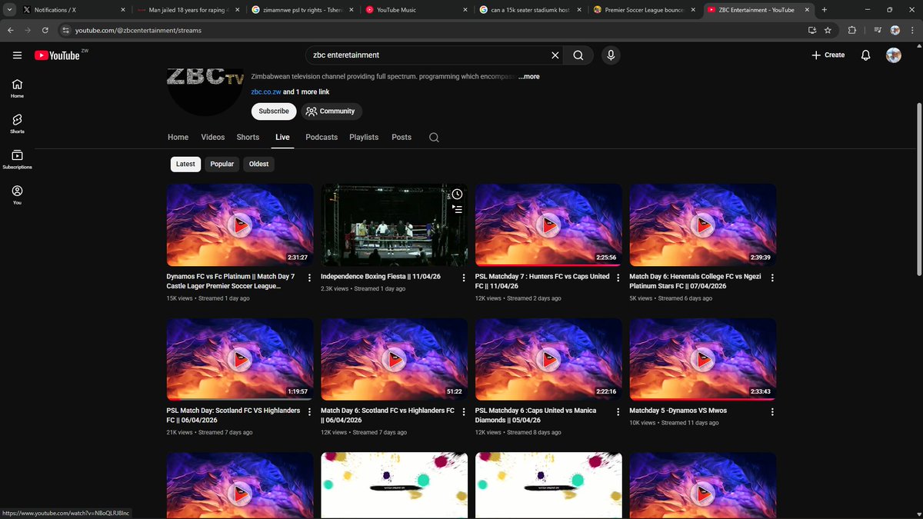Screen dimensions: 923x519
Task: Close the YouTube Music browser tab
Action: pos(465,10)
